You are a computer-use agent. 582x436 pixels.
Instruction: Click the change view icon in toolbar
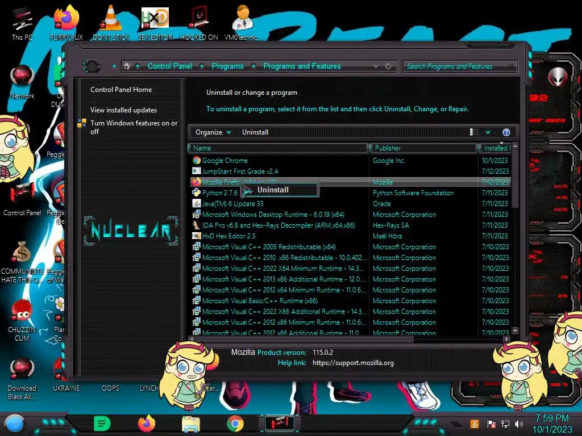[x=474, y=132]
